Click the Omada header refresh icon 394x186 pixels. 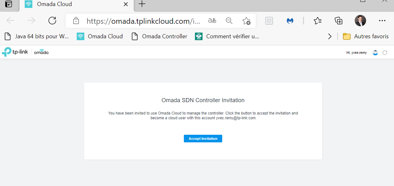point(385,53)
